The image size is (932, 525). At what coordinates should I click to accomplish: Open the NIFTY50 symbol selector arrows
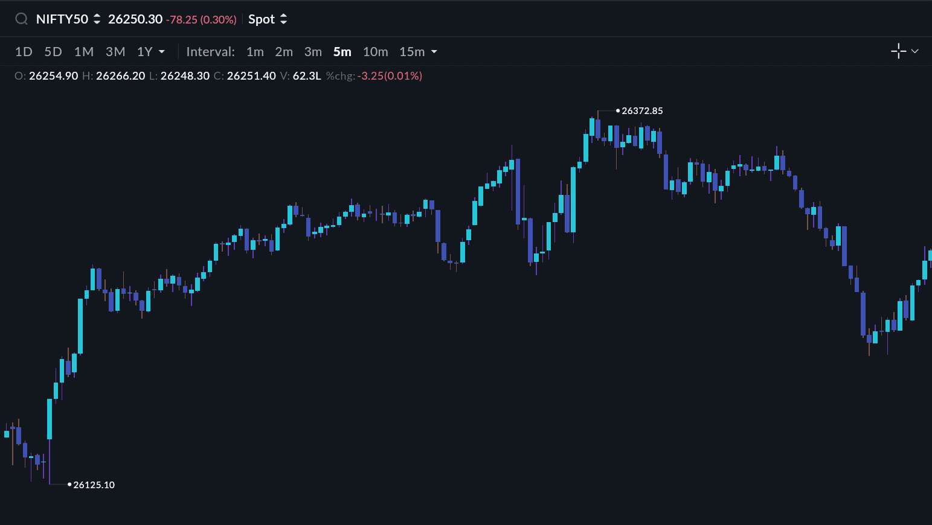97,19
